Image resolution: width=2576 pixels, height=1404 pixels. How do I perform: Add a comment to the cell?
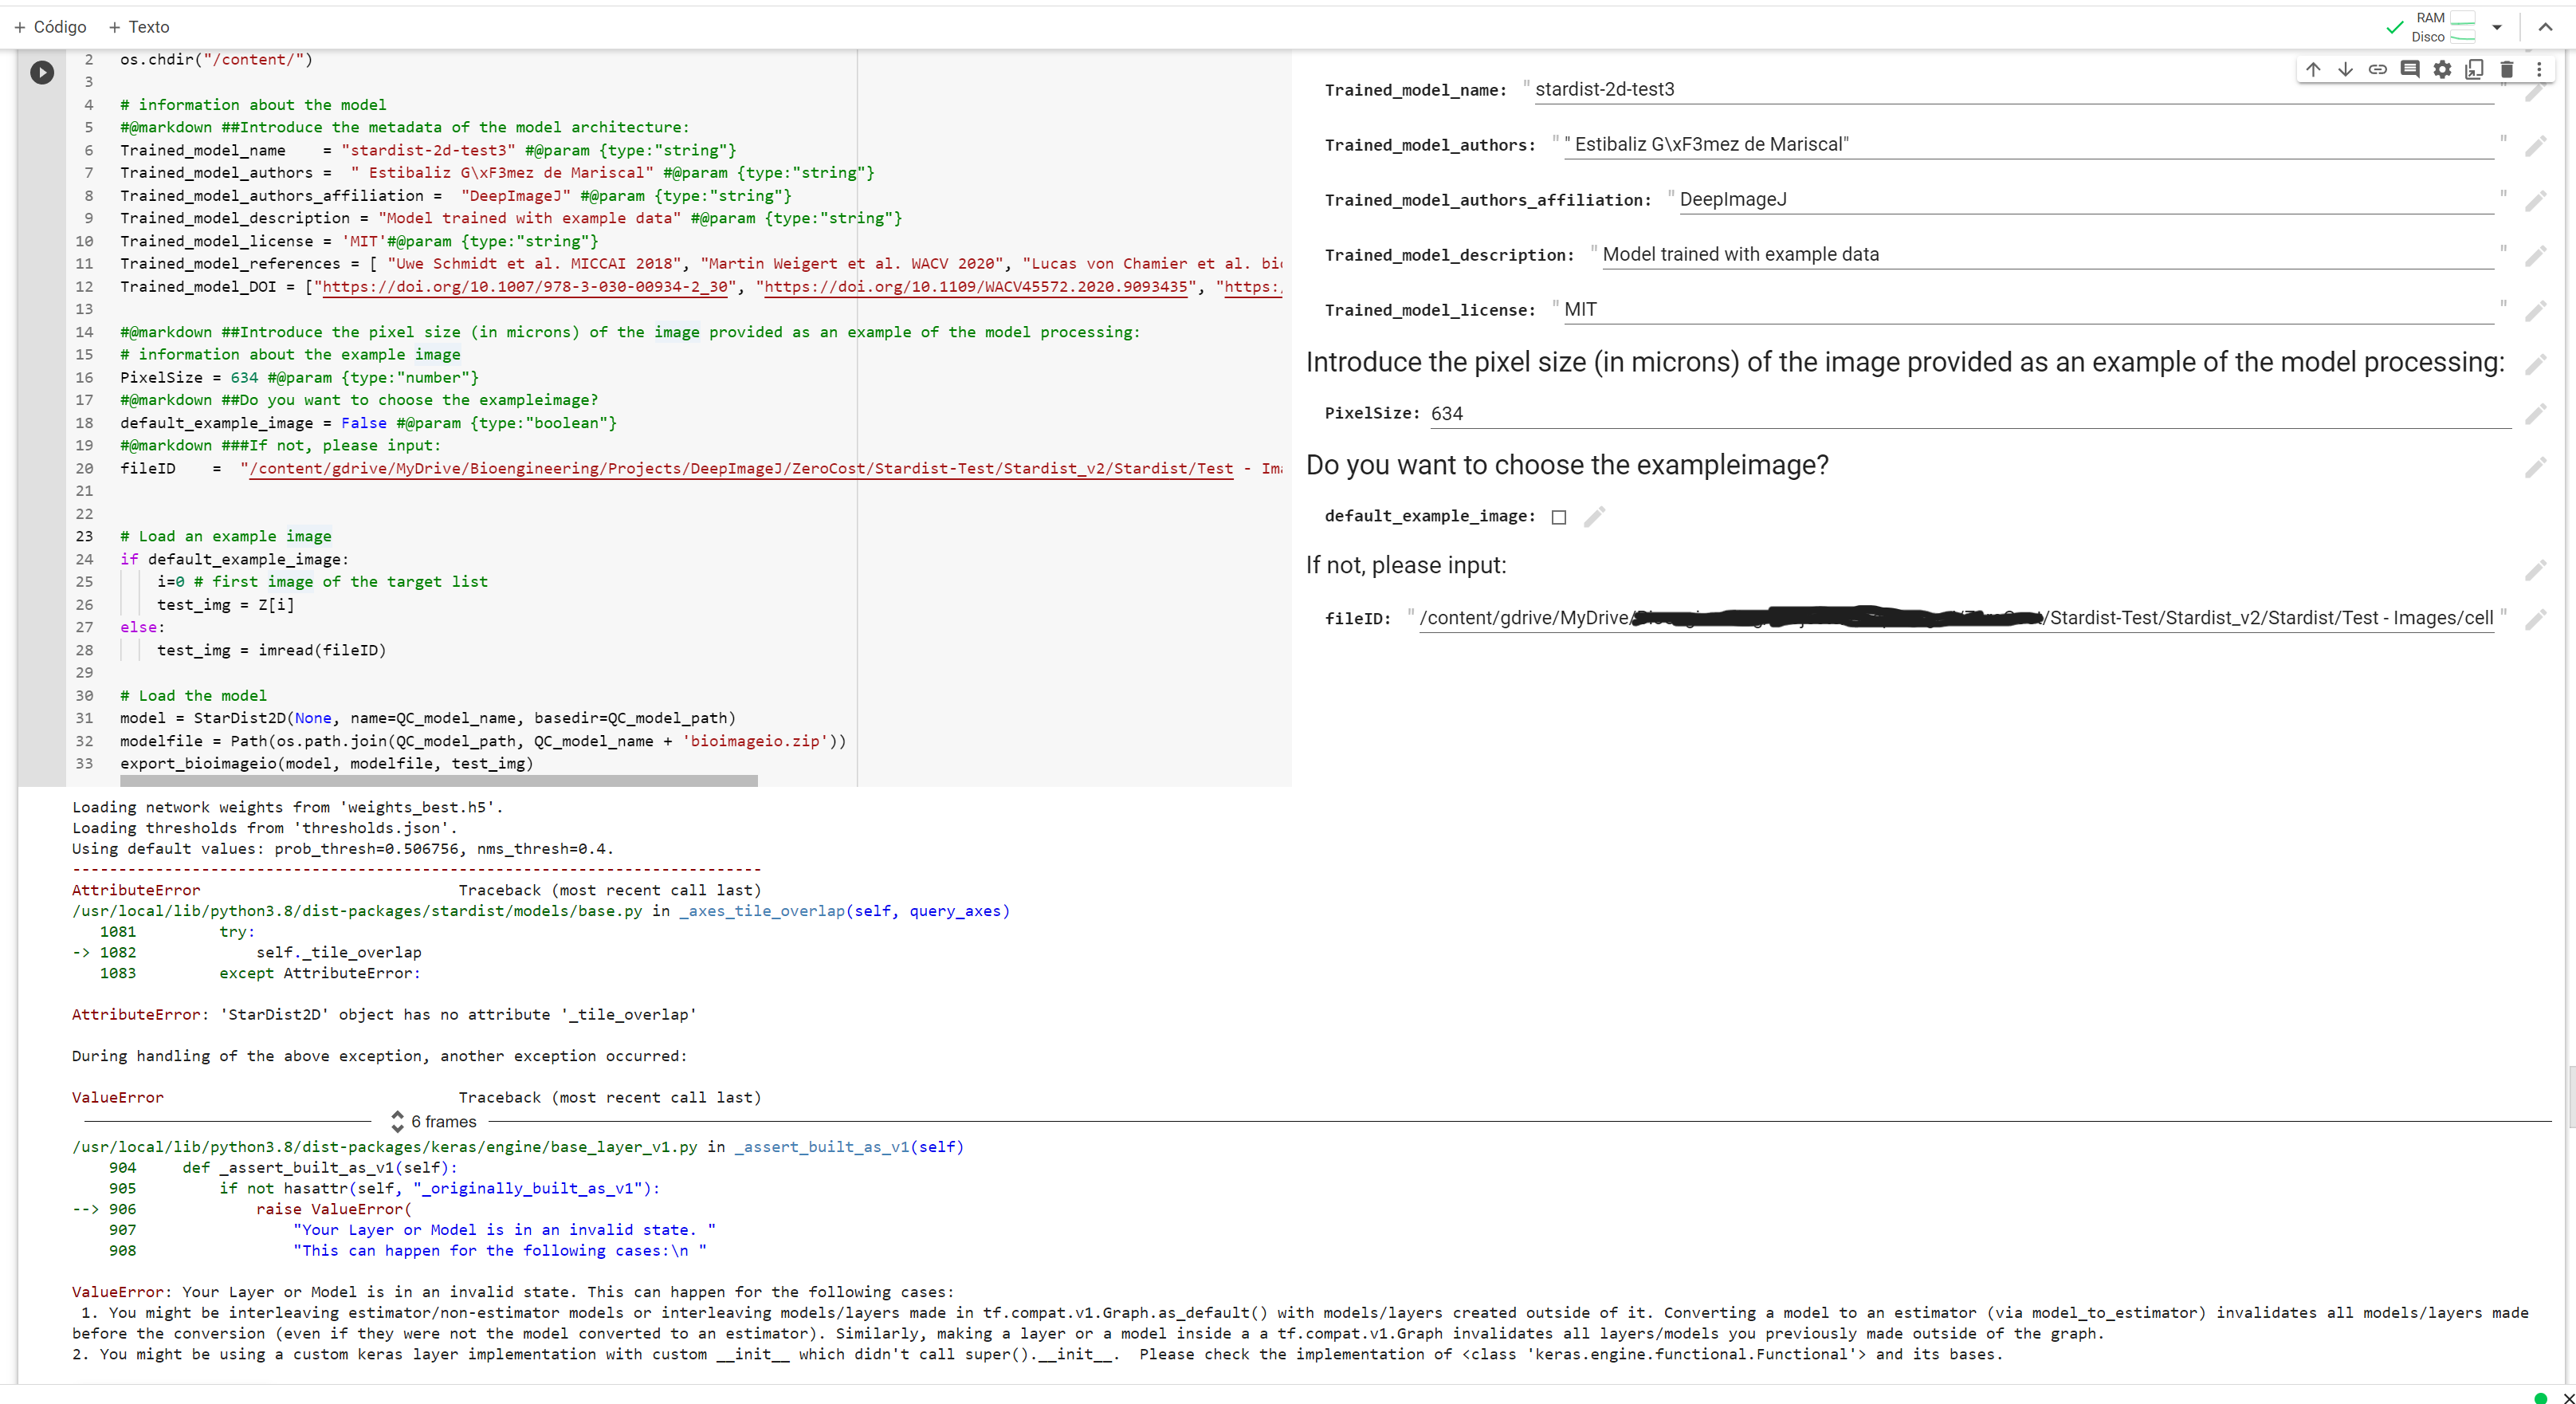[2410, 69]
